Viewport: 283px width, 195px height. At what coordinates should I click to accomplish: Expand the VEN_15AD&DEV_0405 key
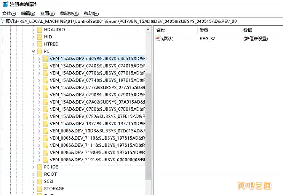click(39, 58)
